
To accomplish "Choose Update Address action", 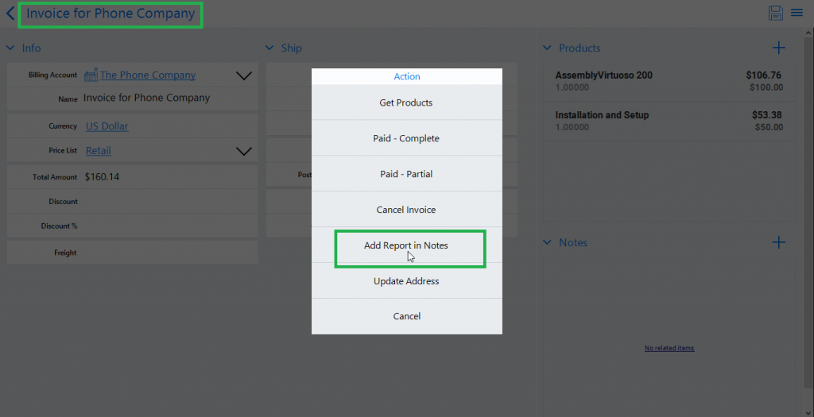I will pos(406,281).
